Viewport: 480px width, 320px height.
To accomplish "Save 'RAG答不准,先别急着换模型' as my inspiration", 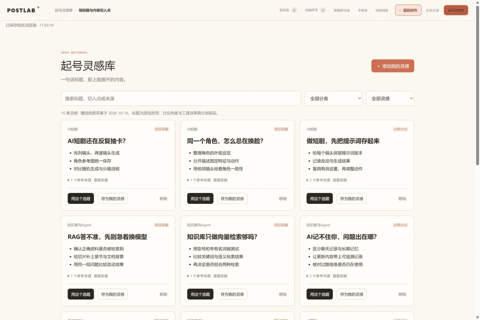I will (x=113, y=294).
